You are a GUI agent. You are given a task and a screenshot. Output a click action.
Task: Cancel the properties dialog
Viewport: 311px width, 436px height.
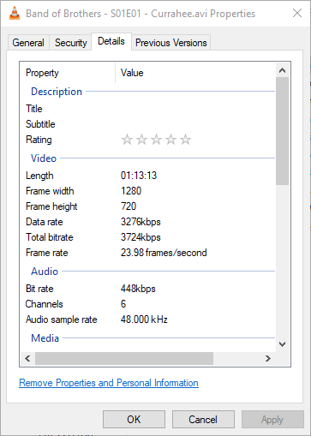coord(203,420)
